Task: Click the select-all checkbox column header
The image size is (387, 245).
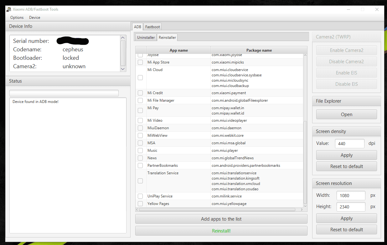Action: (x=141, y=50)
